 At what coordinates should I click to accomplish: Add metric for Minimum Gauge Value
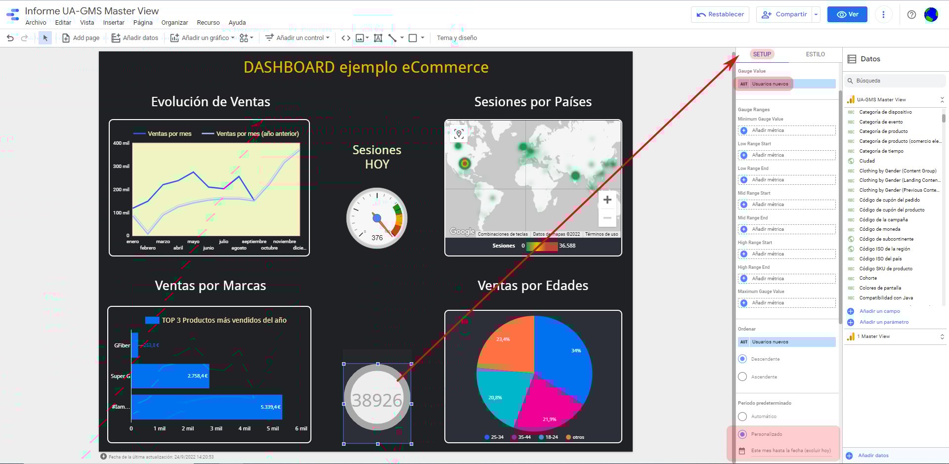coord(787,130)
